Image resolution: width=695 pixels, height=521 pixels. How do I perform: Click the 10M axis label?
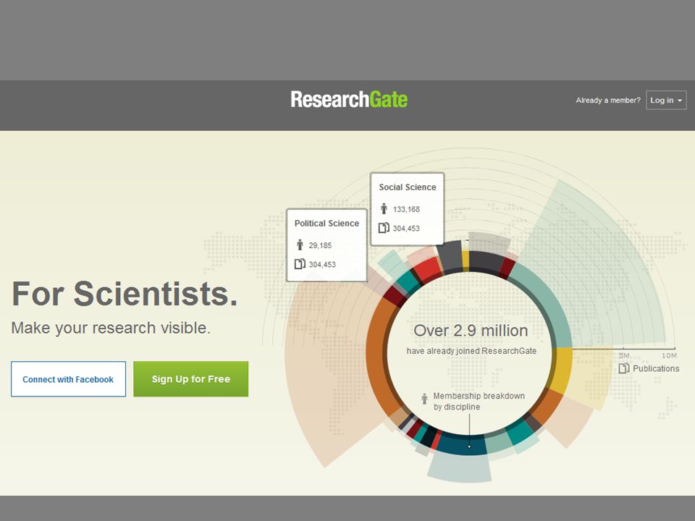pos(669,355)
